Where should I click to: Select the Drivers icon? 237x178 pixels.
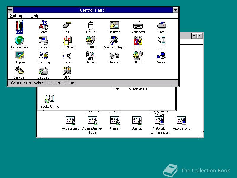click(91, 57)
